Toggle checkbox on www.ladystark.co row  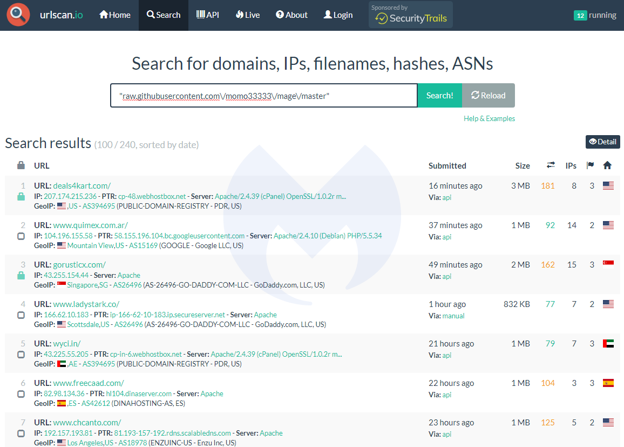(21, 315)
